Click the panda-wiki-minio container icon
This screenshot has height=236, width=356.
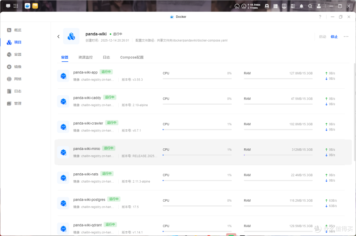pyautogui.click(x=63, y=152)
